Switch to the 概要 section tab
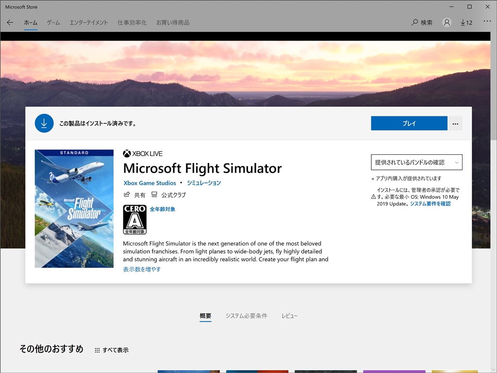The width and height of the screenshot is (497, 373). pos(205,316)
